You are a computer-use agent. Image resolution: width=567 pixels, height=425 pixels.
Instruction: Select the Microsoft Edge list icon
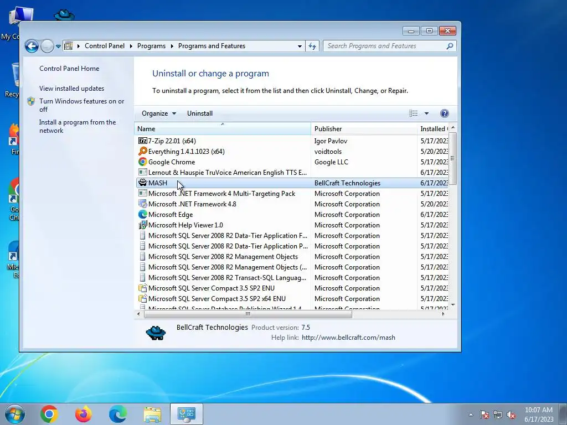tap(142, 214)
